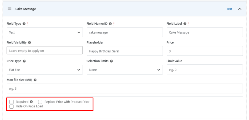Image resolution: width=249 pixels, height=120 pixels.
Task: Click the Price label text
Action: (x=170, y=42)
